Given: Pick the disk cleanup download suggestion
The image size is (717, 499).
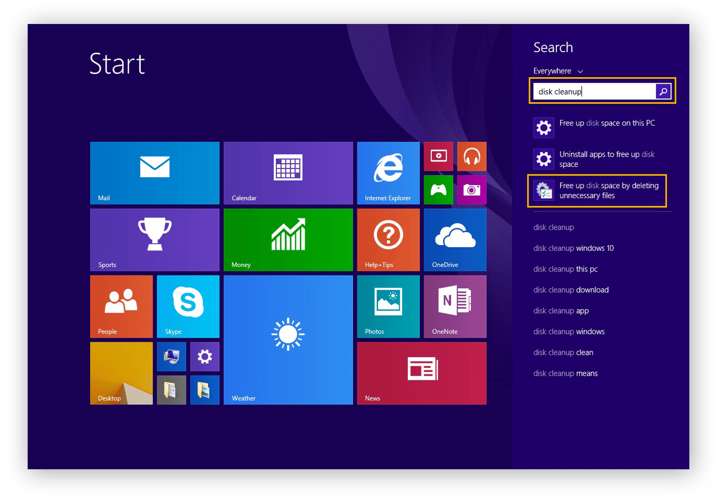Looking at the screenshot, I should point(570,290).
